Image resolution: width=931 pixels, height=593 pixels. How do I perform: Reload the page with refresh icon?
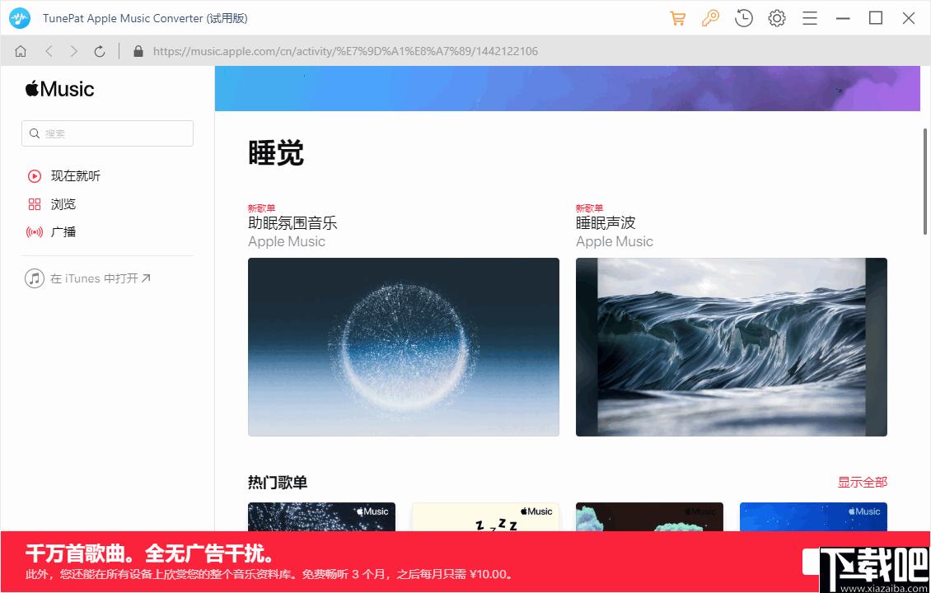100,52
